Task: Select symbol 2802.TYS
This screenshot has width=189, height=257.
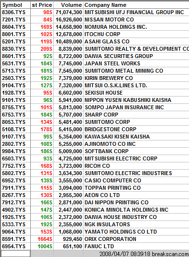Action: click(14, 144)
